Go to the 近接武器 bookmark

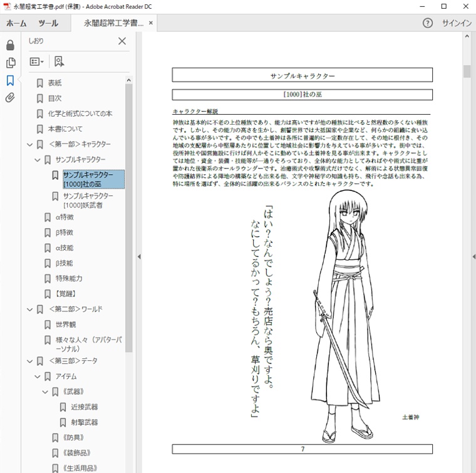tap(85, 407)
